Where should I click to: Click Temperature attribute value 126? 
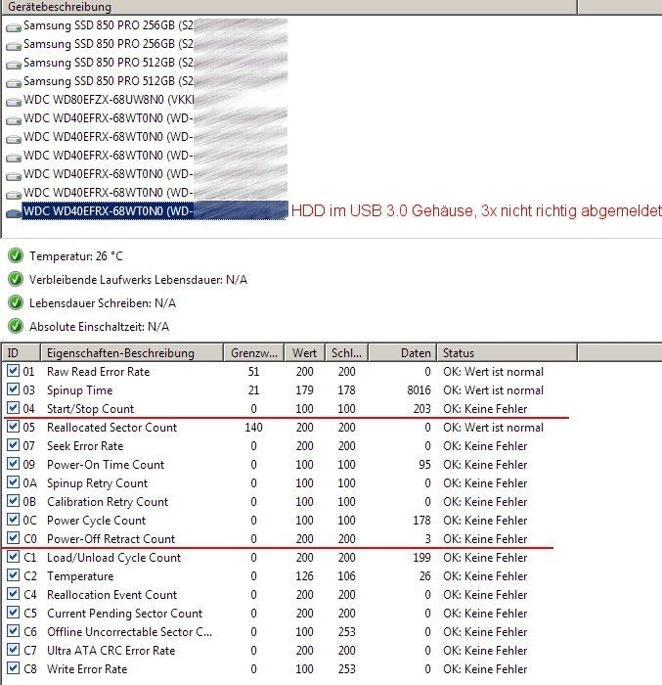[x=304, y=576]
